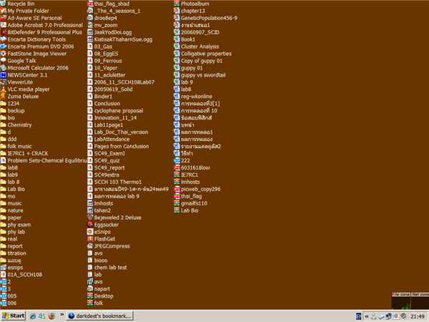Select the cyclophane proposal PDF file
429x322 pixels.
115,111
